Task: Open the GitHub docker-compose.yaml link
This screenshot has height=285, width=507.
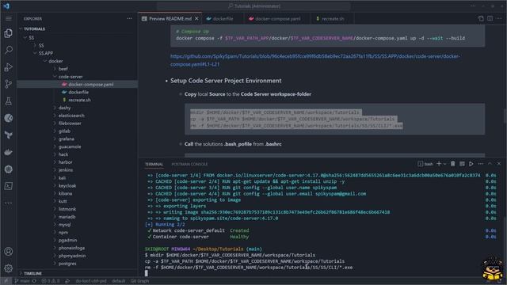Action: click(x=315, y=60)
